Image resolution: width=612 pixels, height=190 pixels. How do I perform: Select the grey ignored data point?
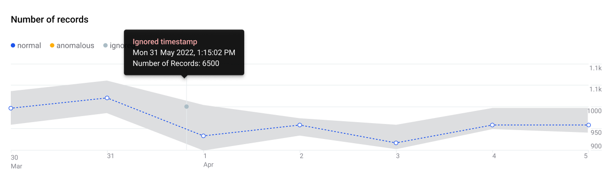coord(186,107)
